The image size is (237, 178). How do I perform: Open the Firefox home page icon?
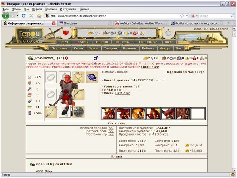(x=39, y=15)
